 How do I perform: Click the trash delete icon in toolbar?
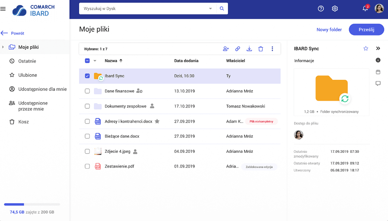click(x=261, y=49)
